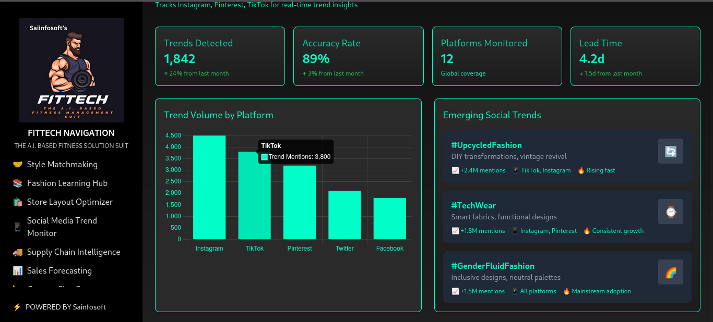Click the phone icon beside Social Media Trend Monitor
The width and height of the screenshot is (713, 322).
[x=18, y=227]
